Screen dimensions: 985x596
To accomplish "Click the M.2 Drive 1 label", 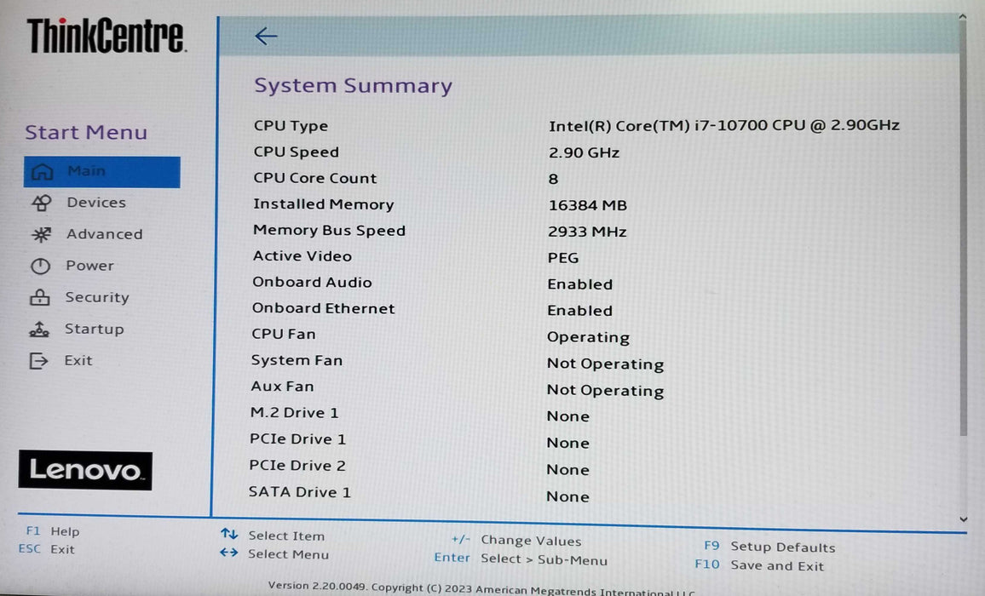I will click(x=294, y=413).
